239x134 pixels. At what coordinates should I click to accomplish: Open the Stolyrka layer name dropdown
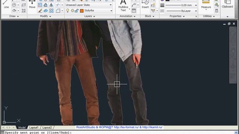111,11
